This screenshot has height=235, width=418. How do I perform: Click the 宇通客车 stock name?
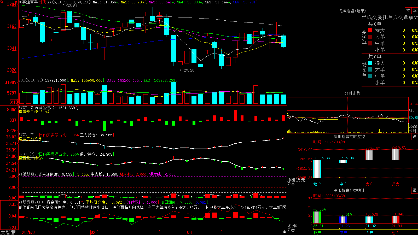coord(30,2)
